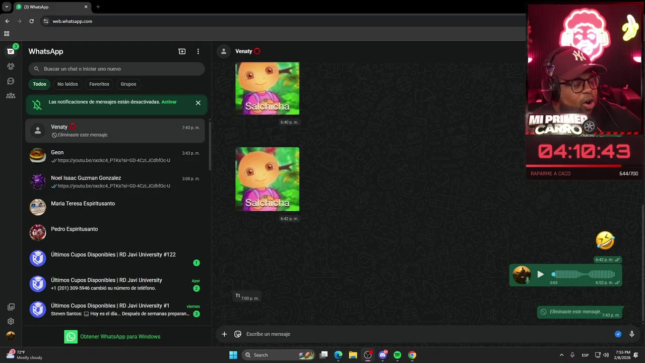The width and height of the screenshot is (645, 363).
Task: Start a new chat with plus icon
Action: click(x=182, y=51)
